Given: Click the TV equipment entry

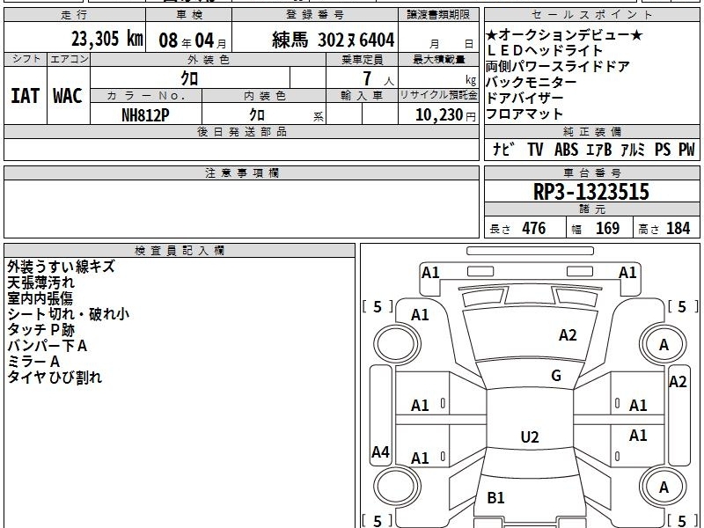Looking at the screenshot, I should (535, 149).
